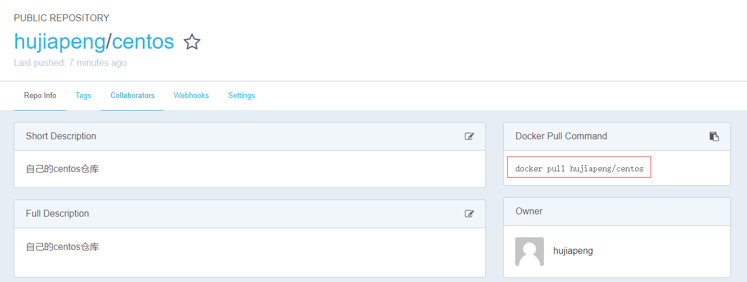Switch to the Tags tab
Image resolution: width=747 pixels, height=282 pixels.
pyautogui.click(x=83, y=96)
